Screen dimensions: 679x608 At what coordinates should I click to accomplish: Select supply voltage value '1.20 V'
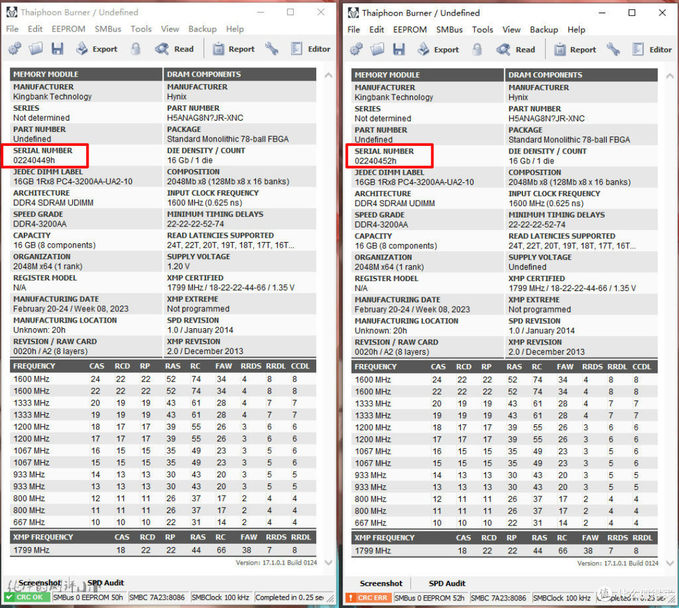(179, 267)
